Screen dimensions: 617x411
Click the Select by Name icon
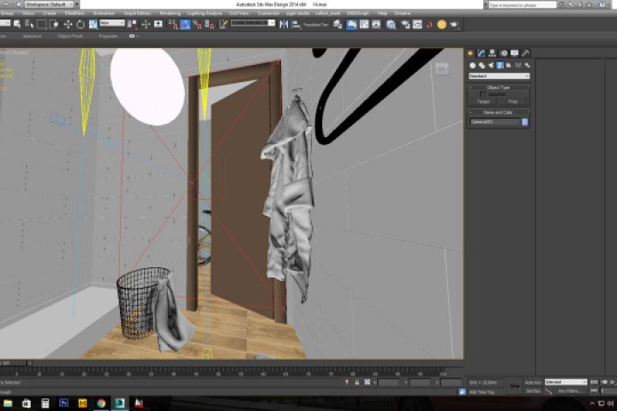[x=29, y=24]
